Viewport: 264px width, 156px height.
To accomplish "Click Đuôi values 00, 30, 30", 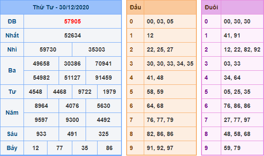I will [237, 21].
